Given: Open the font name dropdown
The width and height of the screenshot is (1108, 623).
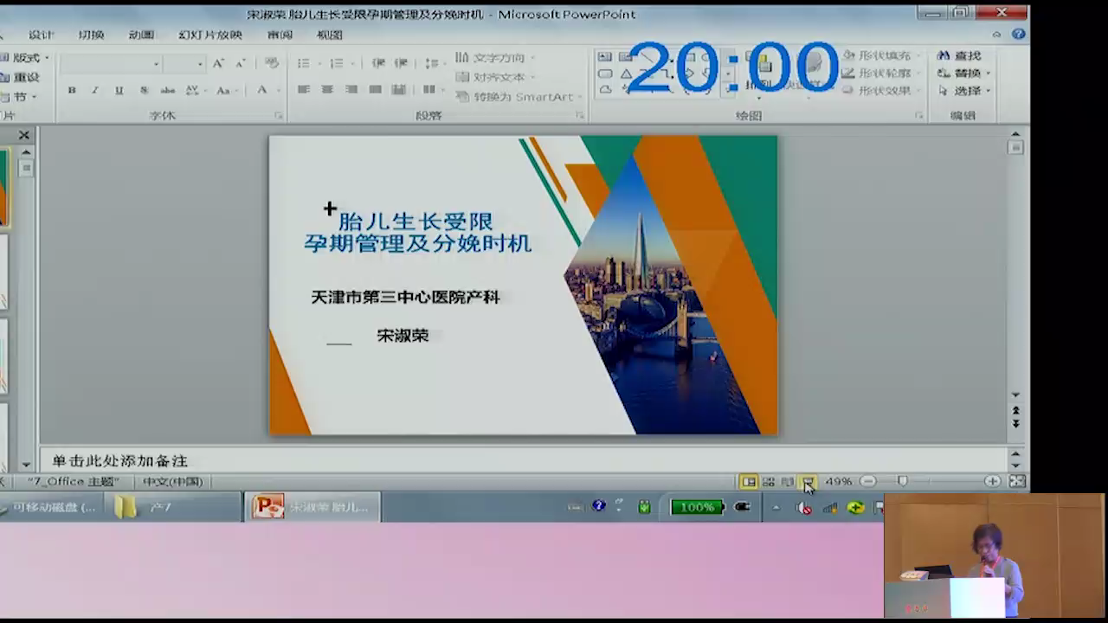Looking at the screenshot, I should [156, 63].
